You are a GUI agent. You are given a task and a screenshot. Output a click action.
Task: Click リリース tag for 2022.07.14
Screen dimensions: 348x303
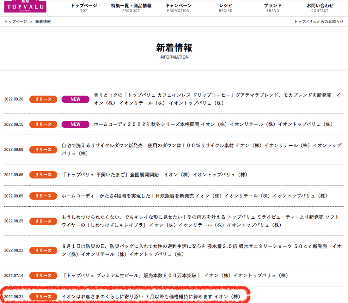(x=43, y=276)
